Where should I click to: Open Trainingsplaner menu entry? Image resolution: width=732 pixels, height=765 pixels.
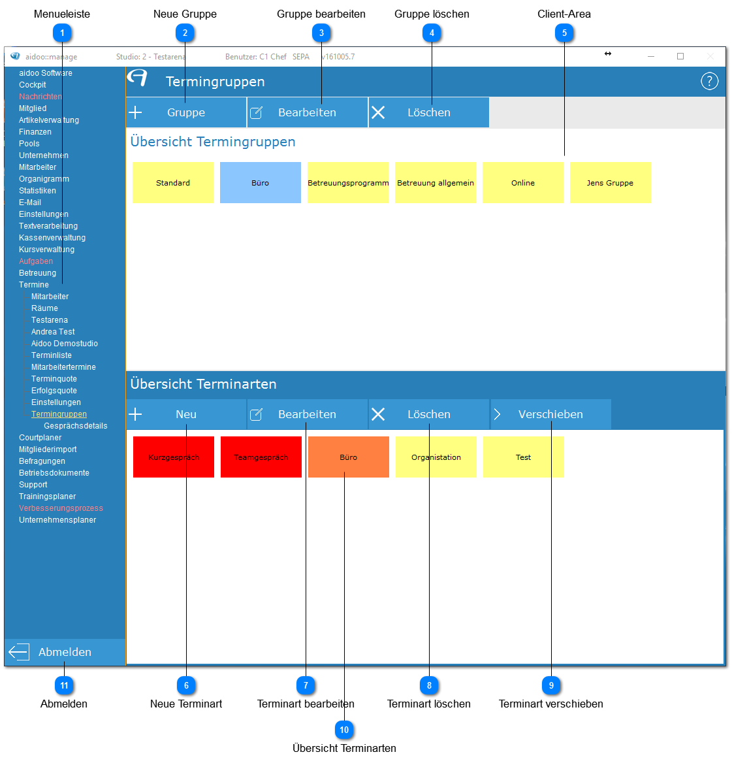[47, 496]
